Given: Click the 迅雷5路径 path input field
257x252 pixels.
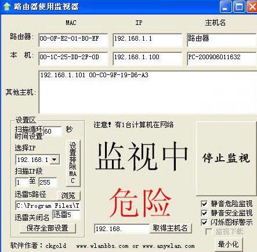Looking at the screenshot, I should pyautogui.click(x=48, y=206).
